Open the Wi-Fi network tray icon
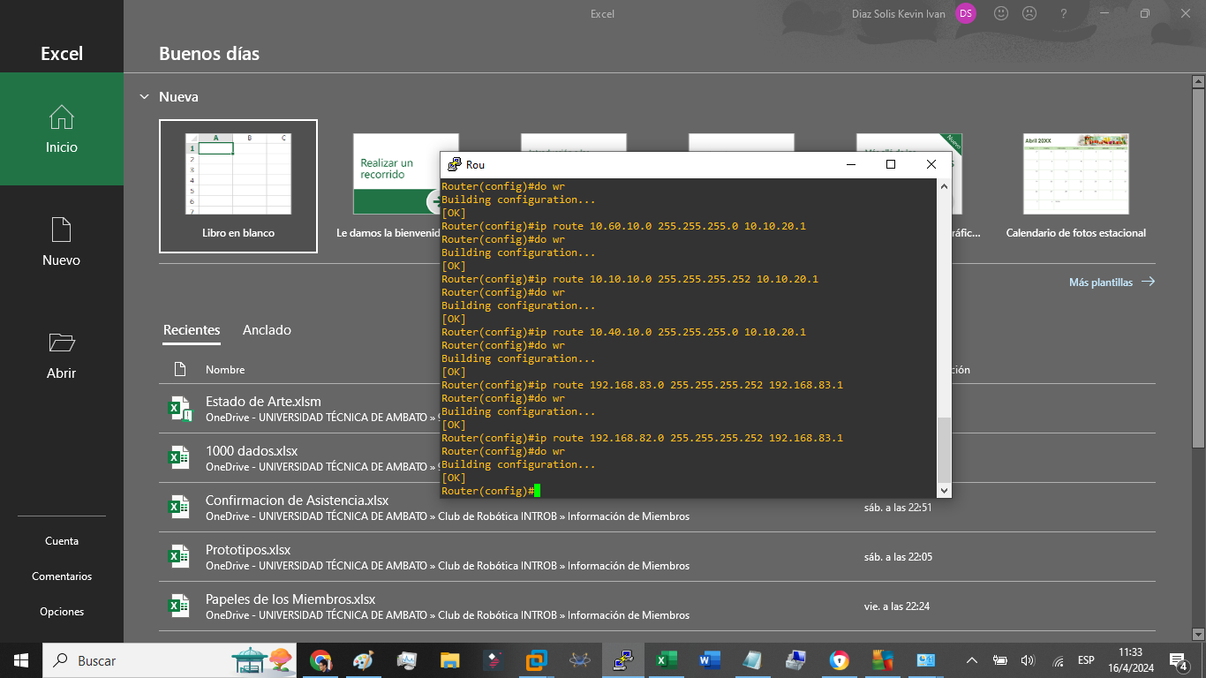 pyautogui.click(x=1058, y=660)
